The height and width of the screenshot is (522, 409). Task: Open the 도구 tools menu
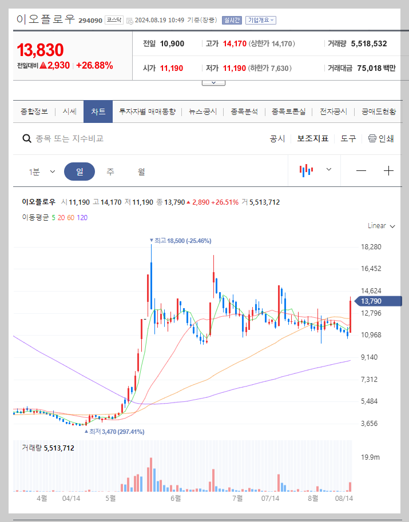coord(347,138)
